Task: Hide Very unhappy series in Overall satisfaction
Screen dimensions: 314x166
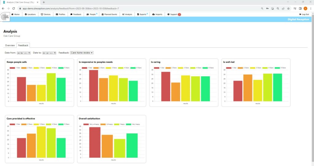Action: pos(87,124)
